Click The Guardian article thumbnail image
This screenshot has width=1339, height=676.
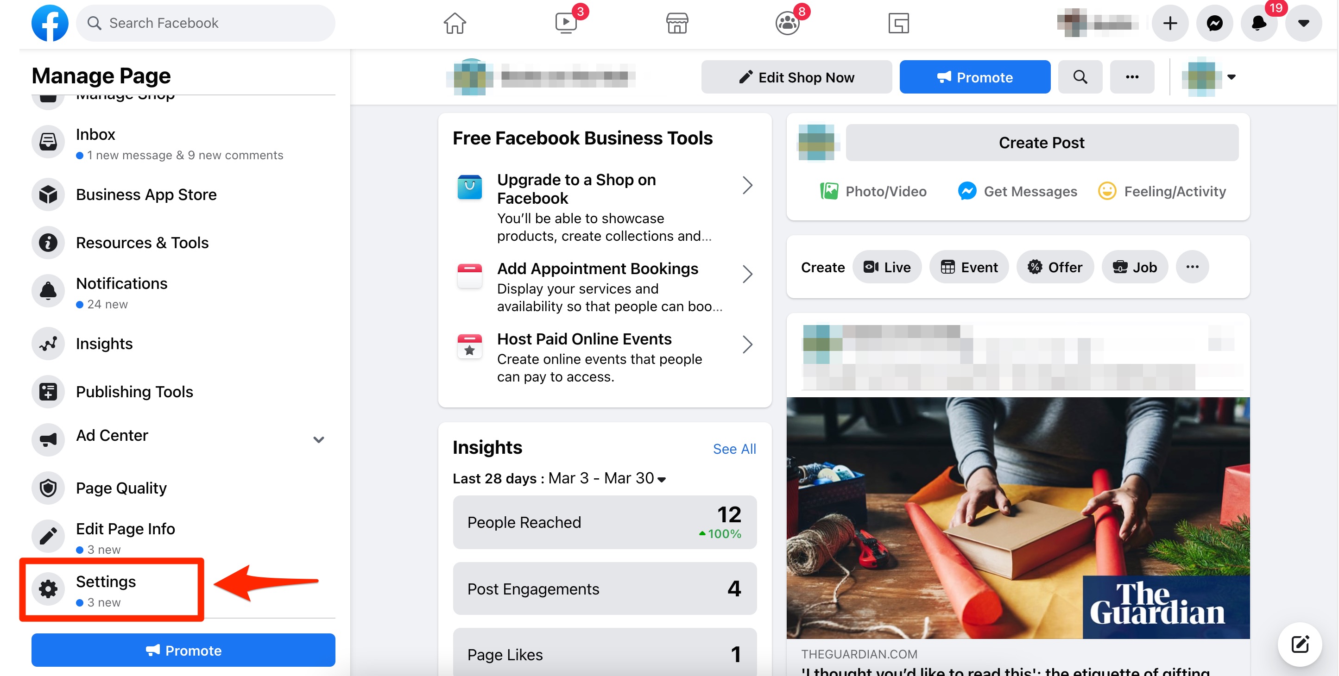click(1018, 518)
